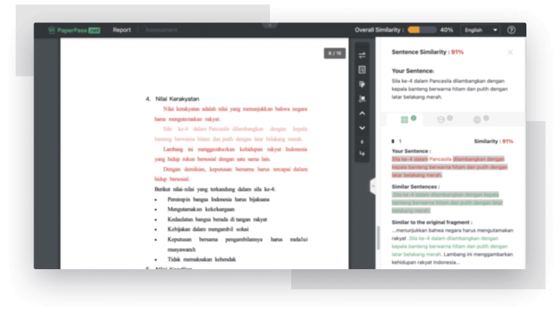Click the Overall Similarity progress bar
Image resolution: width=560 pixels, height=314 pixels.
(x=422, y=30)
